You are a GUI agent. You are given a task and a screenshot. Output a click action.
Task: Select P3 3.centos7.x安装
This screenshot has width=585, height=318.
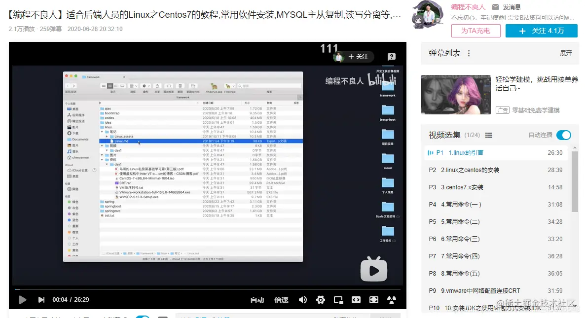point(496,187)
